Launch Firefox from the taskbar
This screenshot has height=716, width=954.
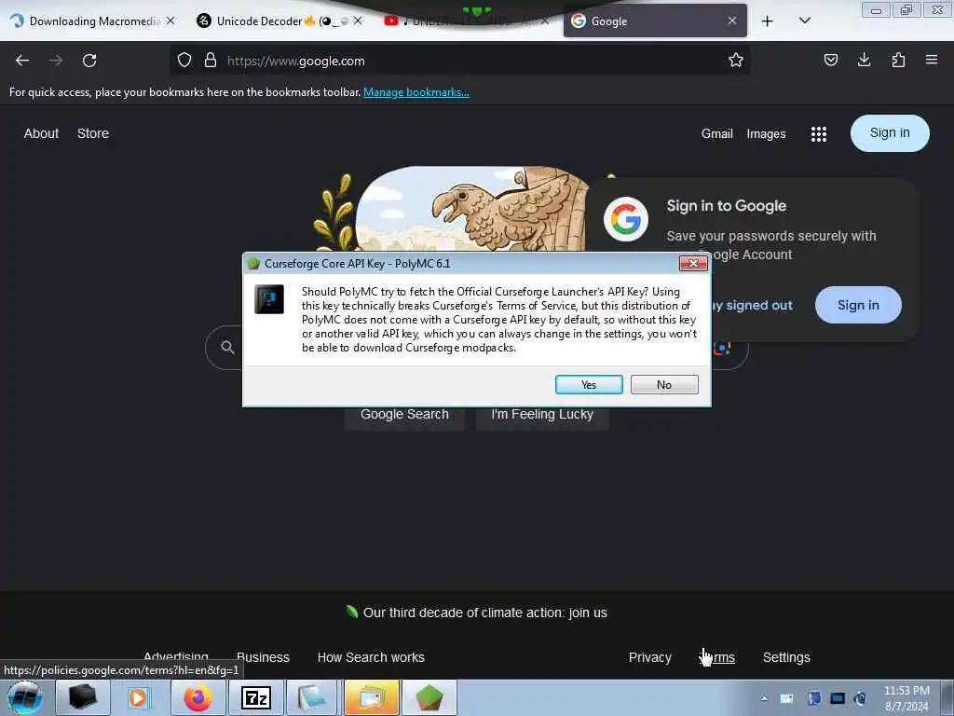[x=198, y=697]
